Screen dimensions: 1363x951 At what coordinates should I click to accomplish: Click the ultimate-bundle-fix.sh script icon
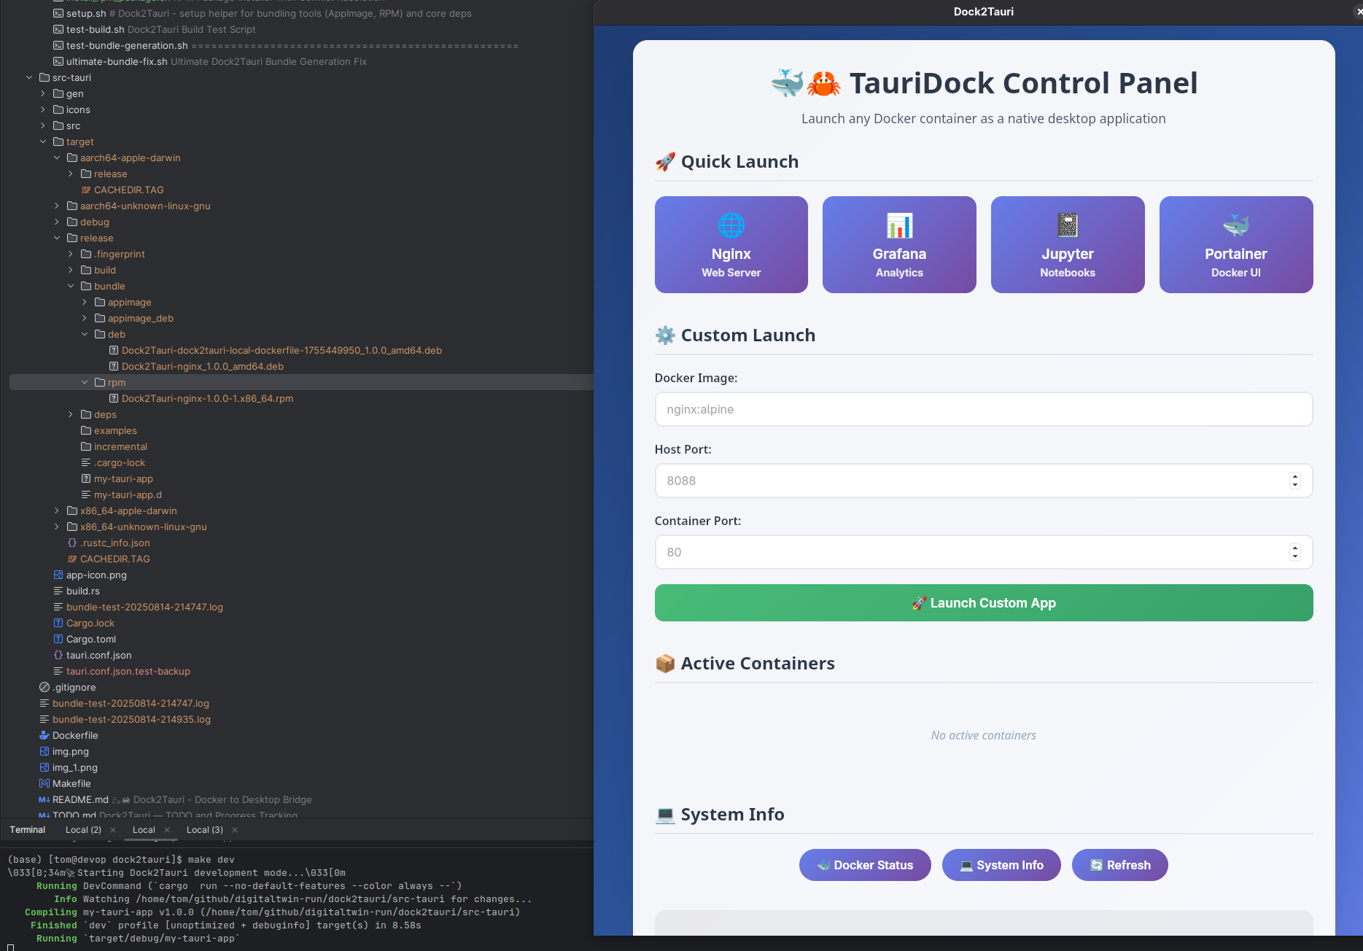[x=58, y=61]
